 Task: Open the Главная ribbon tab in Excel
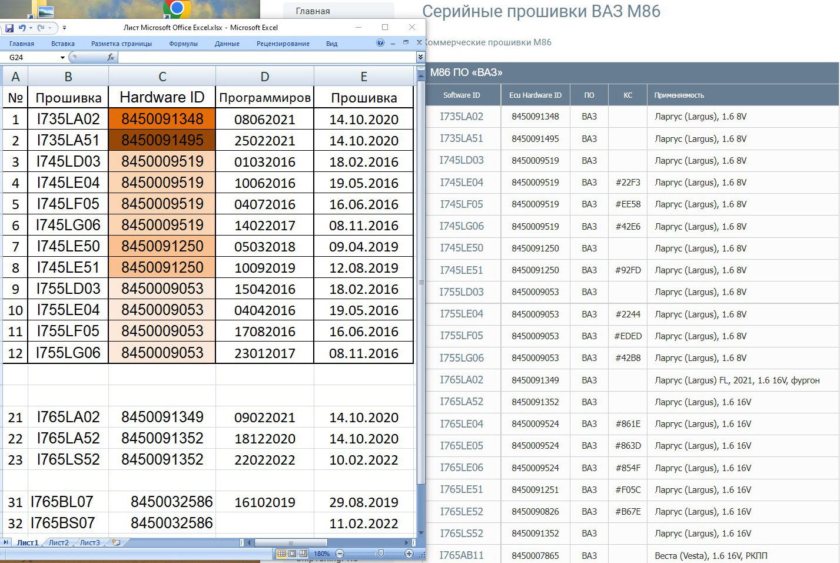tap(22, 44)
